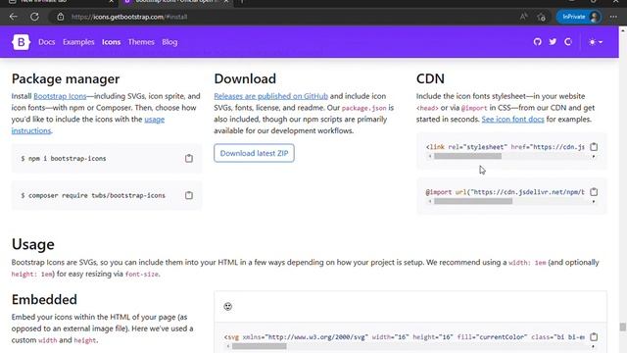Open the Themes navbar item
Viewport: 627px width, 353px height.
coord(141,42)
